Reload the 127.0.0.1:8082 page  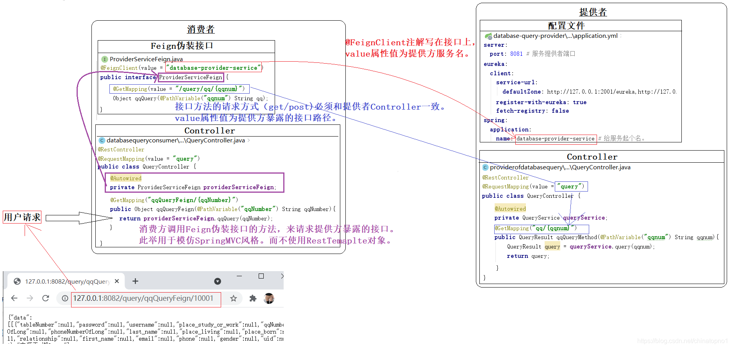point(46,298)
